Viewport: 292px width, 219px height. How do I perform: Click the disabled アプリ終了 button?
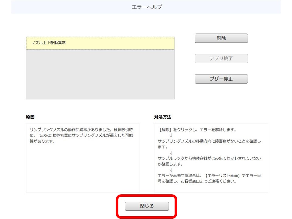coord(221,58)
